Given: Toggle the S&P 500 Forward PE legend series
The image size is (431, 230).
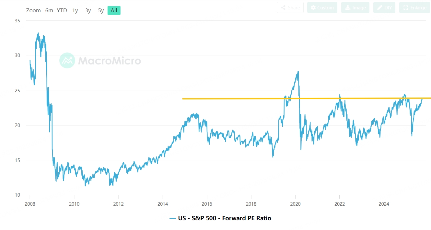Looking at the screenshot, I should (220, 218).
